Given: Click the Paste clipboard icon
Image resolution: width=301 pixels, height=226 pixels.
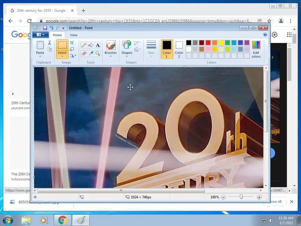Looking at the screenshot, I should click(40, 45).
